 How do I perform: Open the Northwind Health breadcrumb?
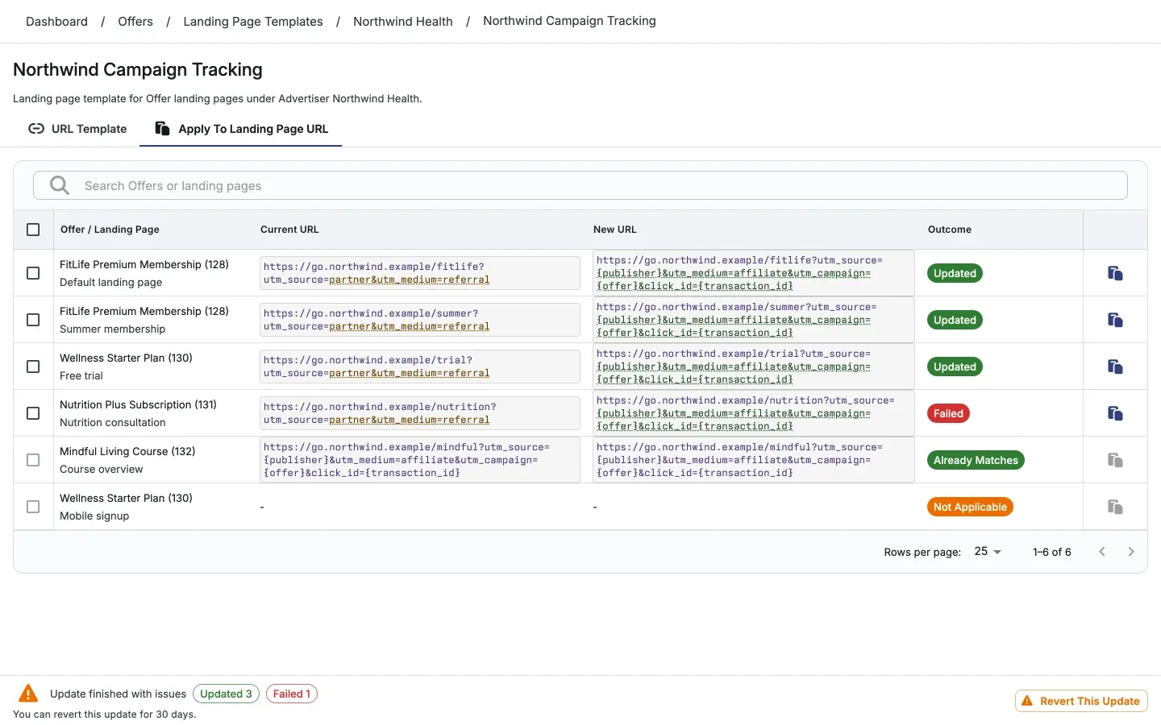click(x=403, y=22)
